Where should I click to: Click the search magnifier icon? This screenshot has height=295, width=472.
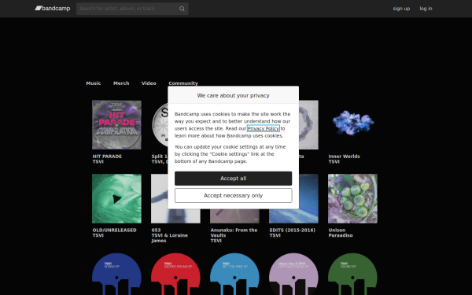pos(182,9)
